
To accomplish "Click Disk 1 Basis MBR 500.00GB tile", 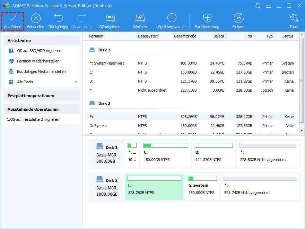I will click(106, 154).
